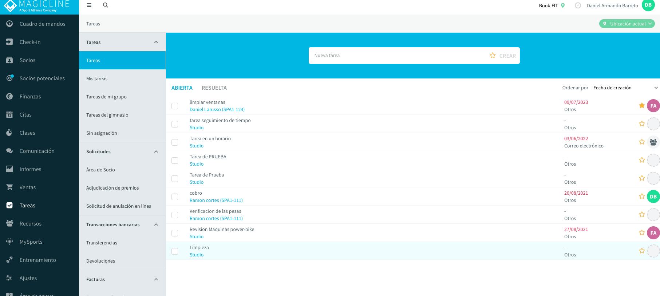Viewport: 660px width, 296px height.
Task: Check the 'cobro' task checkbox
Action: [x=175, y=197]
